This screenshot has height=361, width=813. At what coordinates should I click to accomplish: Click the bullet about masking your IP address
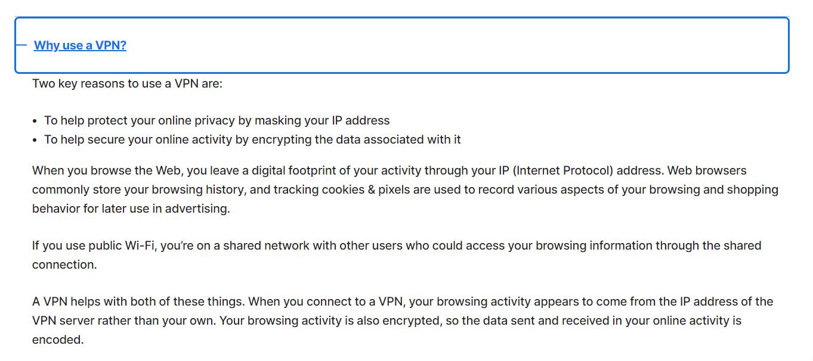[x=217, y=120]
